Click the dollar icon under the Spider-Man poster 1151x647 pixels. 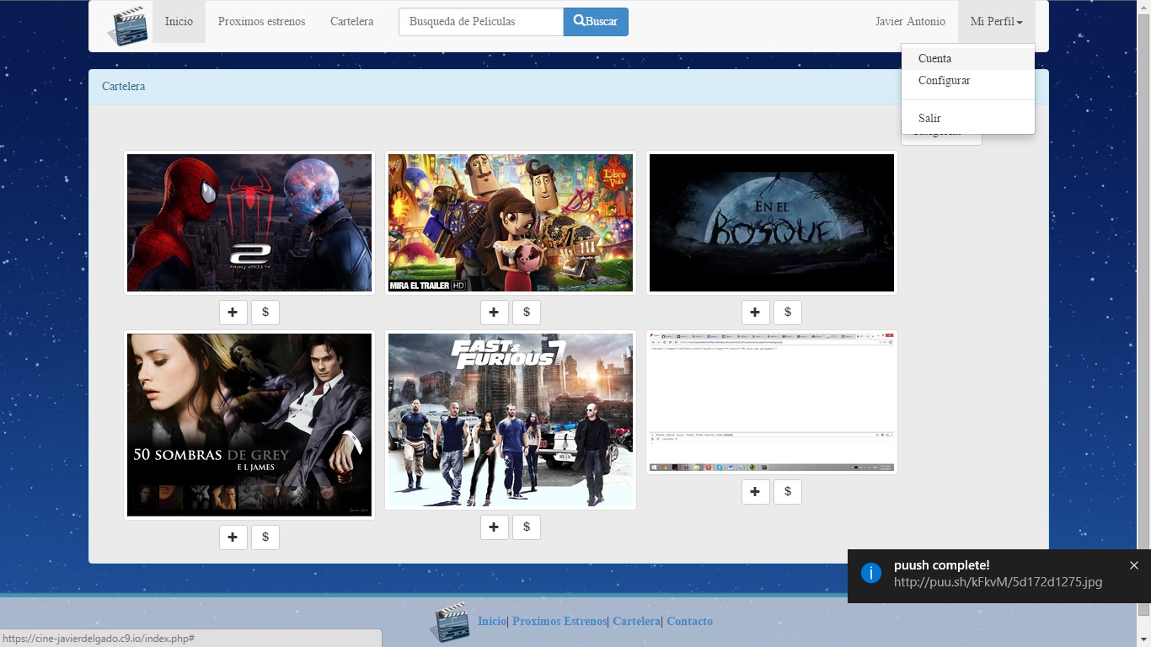265,313
